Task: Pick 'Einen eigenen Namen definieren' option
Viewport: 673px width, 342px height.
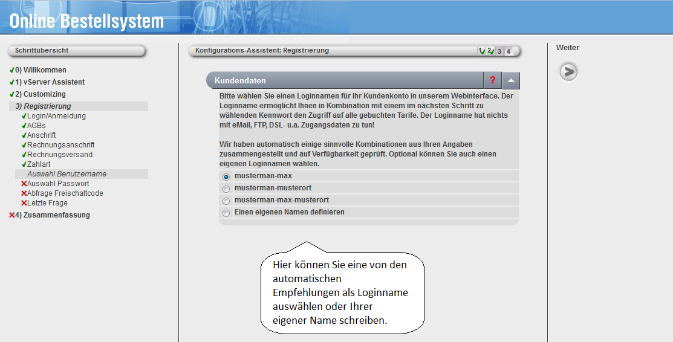Action: (x=226, y=213)
